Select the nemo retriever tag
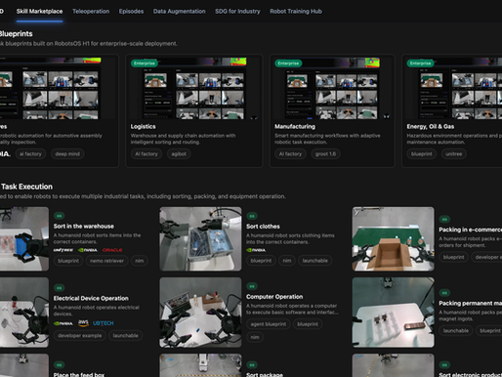Viewport: 502px width, 377px height. click(106, 261)
